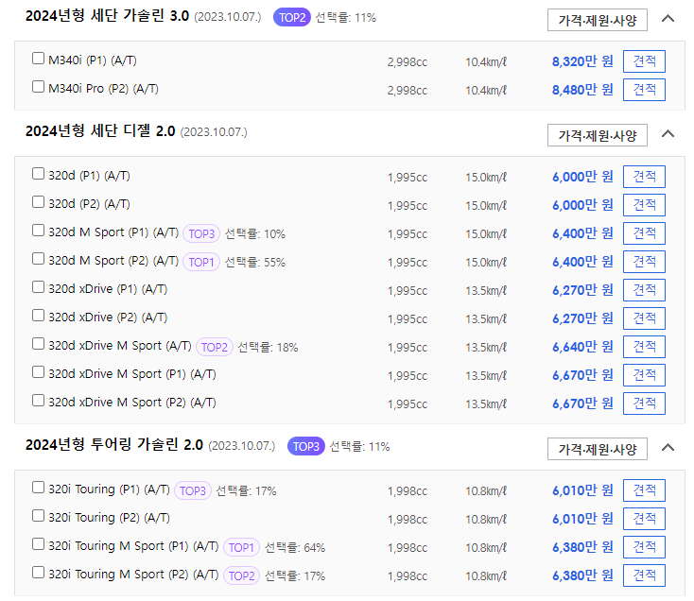Check the 320i Touring (P2) (A/T) checkbox
694x601 pixels.
click(38, 516)
